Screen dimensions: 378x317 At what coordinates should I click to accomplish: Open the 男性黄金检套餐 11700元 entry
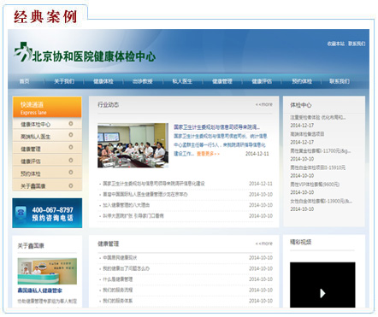pyautogui.click(x=321, y=150)
